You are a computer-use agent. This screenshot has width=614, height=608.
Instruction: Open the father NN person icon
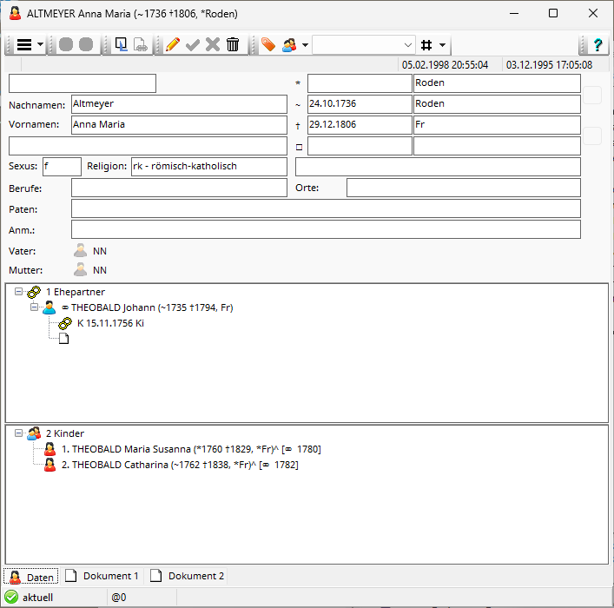point(81,251)
